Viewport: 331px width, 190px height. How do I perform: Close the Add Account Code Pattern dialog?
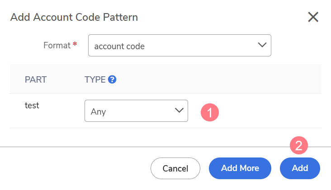click(x=313, y=17)
